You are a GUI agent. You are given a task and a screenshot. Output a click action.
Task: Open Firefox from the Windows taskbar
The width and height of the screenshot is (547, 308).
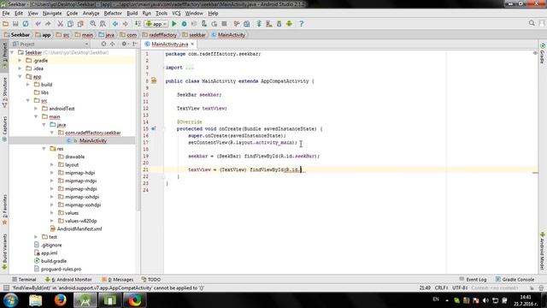pyautogui.click(x=61, y=300)
